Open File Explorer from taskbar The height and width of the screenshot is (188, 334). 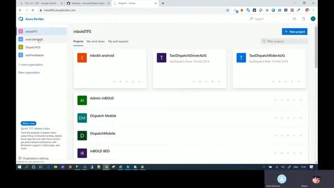[x=56, y=167]
